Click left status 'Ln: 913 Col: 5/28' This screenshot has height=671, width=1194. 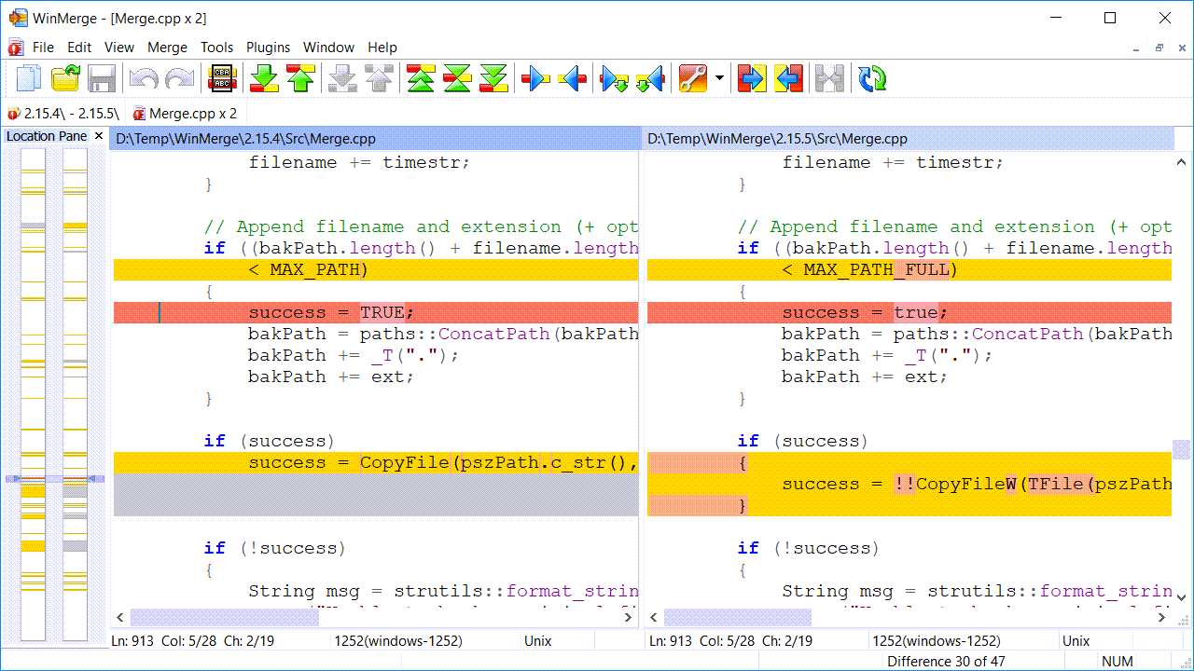164,641
